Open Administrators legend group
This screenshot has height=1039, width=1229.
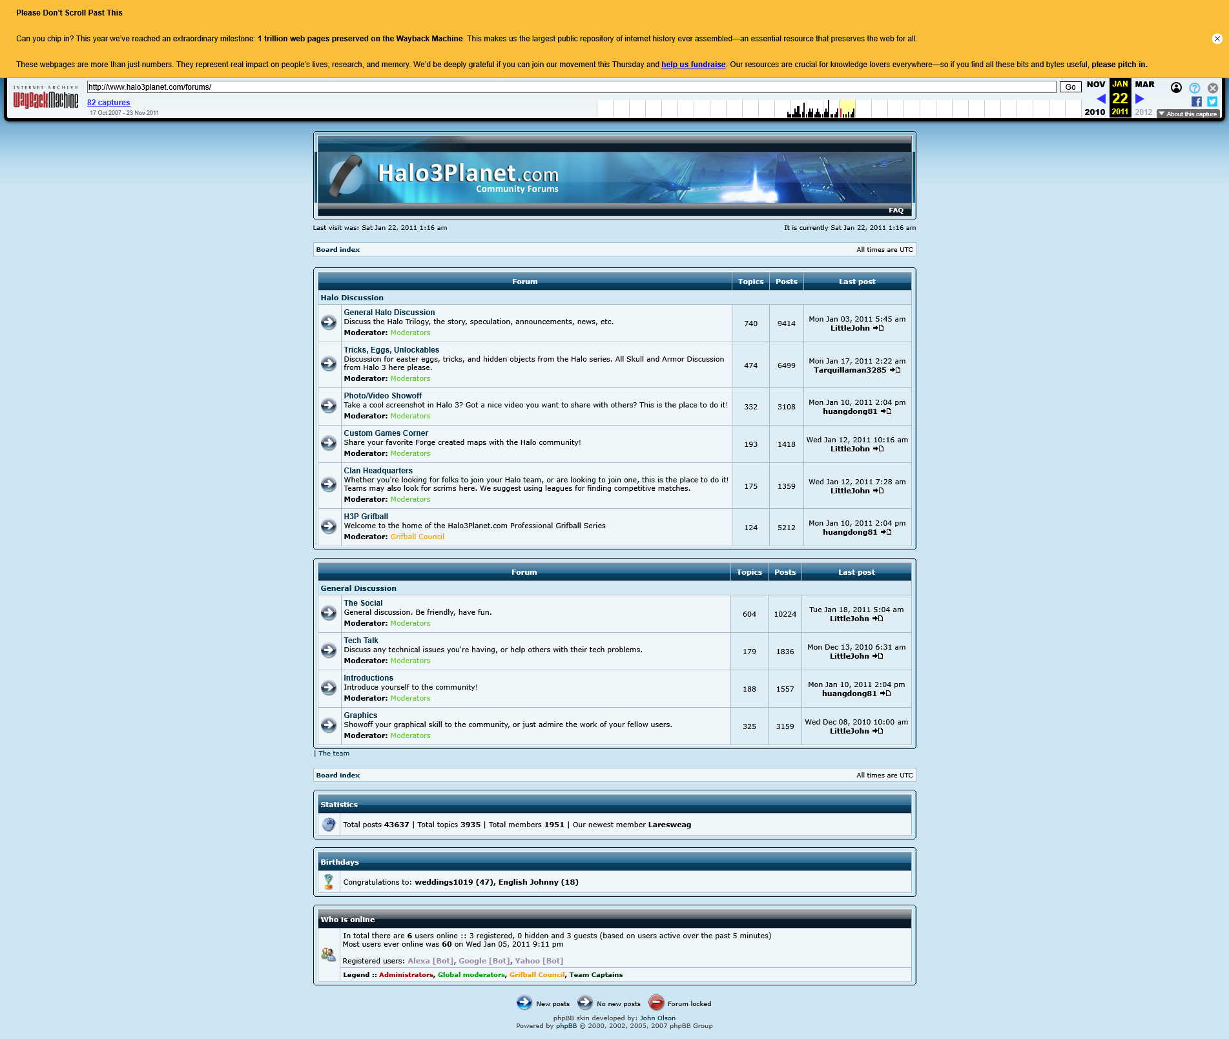406,975
